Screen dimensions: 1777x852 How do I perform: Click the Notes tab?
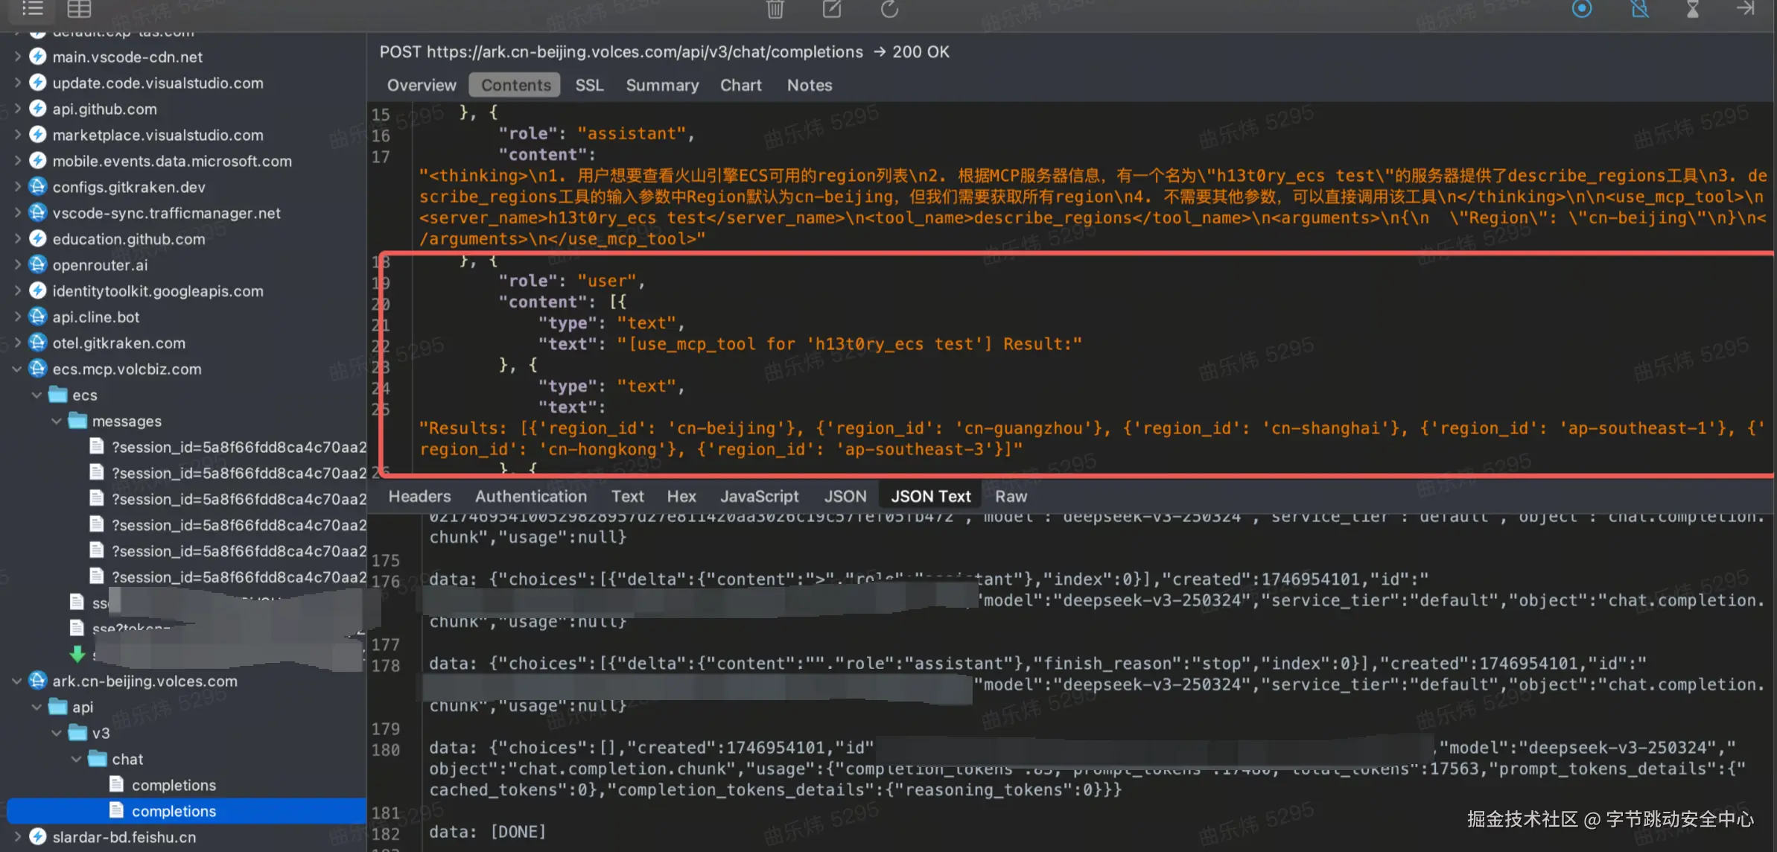(x=809, y=86)
